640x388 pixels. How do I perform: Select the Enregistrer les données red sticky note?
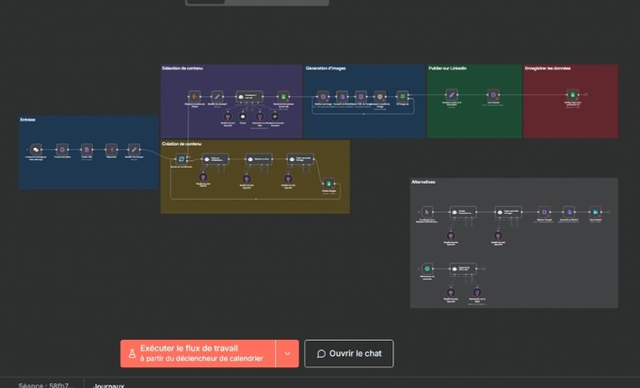point(571,101)
